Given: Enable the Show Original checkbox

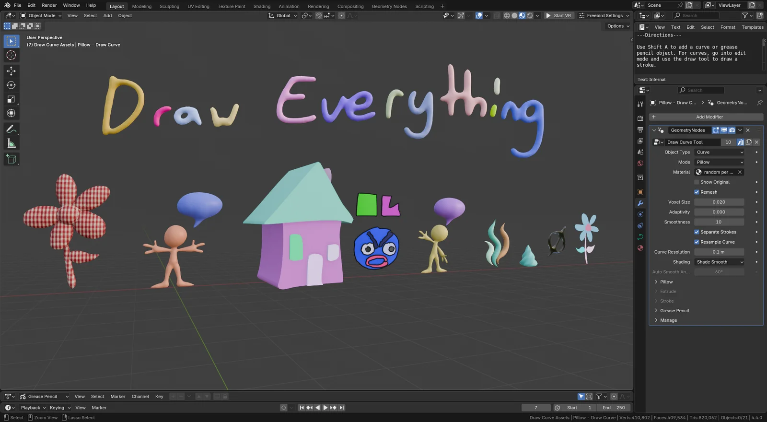Looking at the screenshot, I should coord(697,182).
